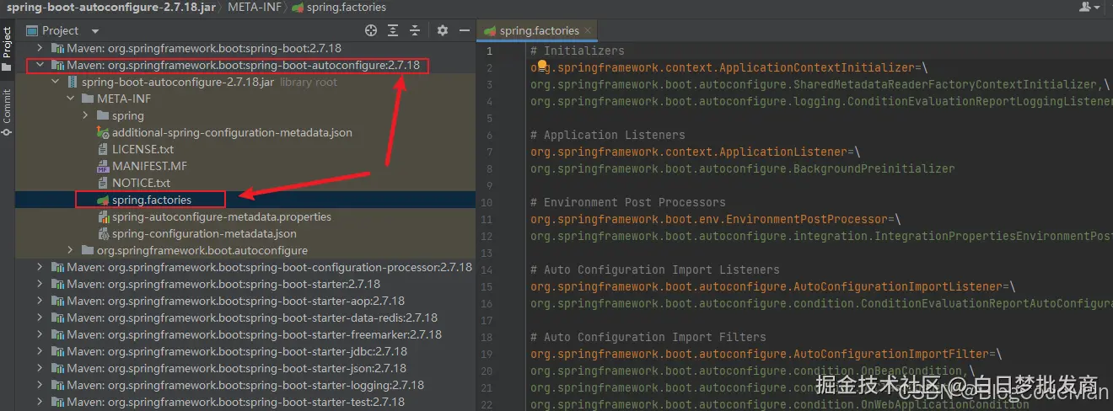Select Maven spring-boot-starter-json:2.7.18 row
1113x411 pixels.
coord(244,369)
